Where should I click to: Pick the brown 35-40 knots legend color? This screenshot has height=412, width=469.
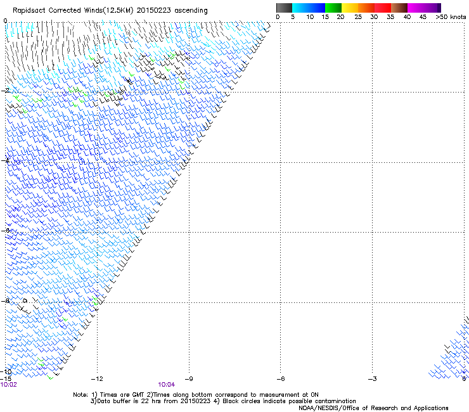click(399, 8)
